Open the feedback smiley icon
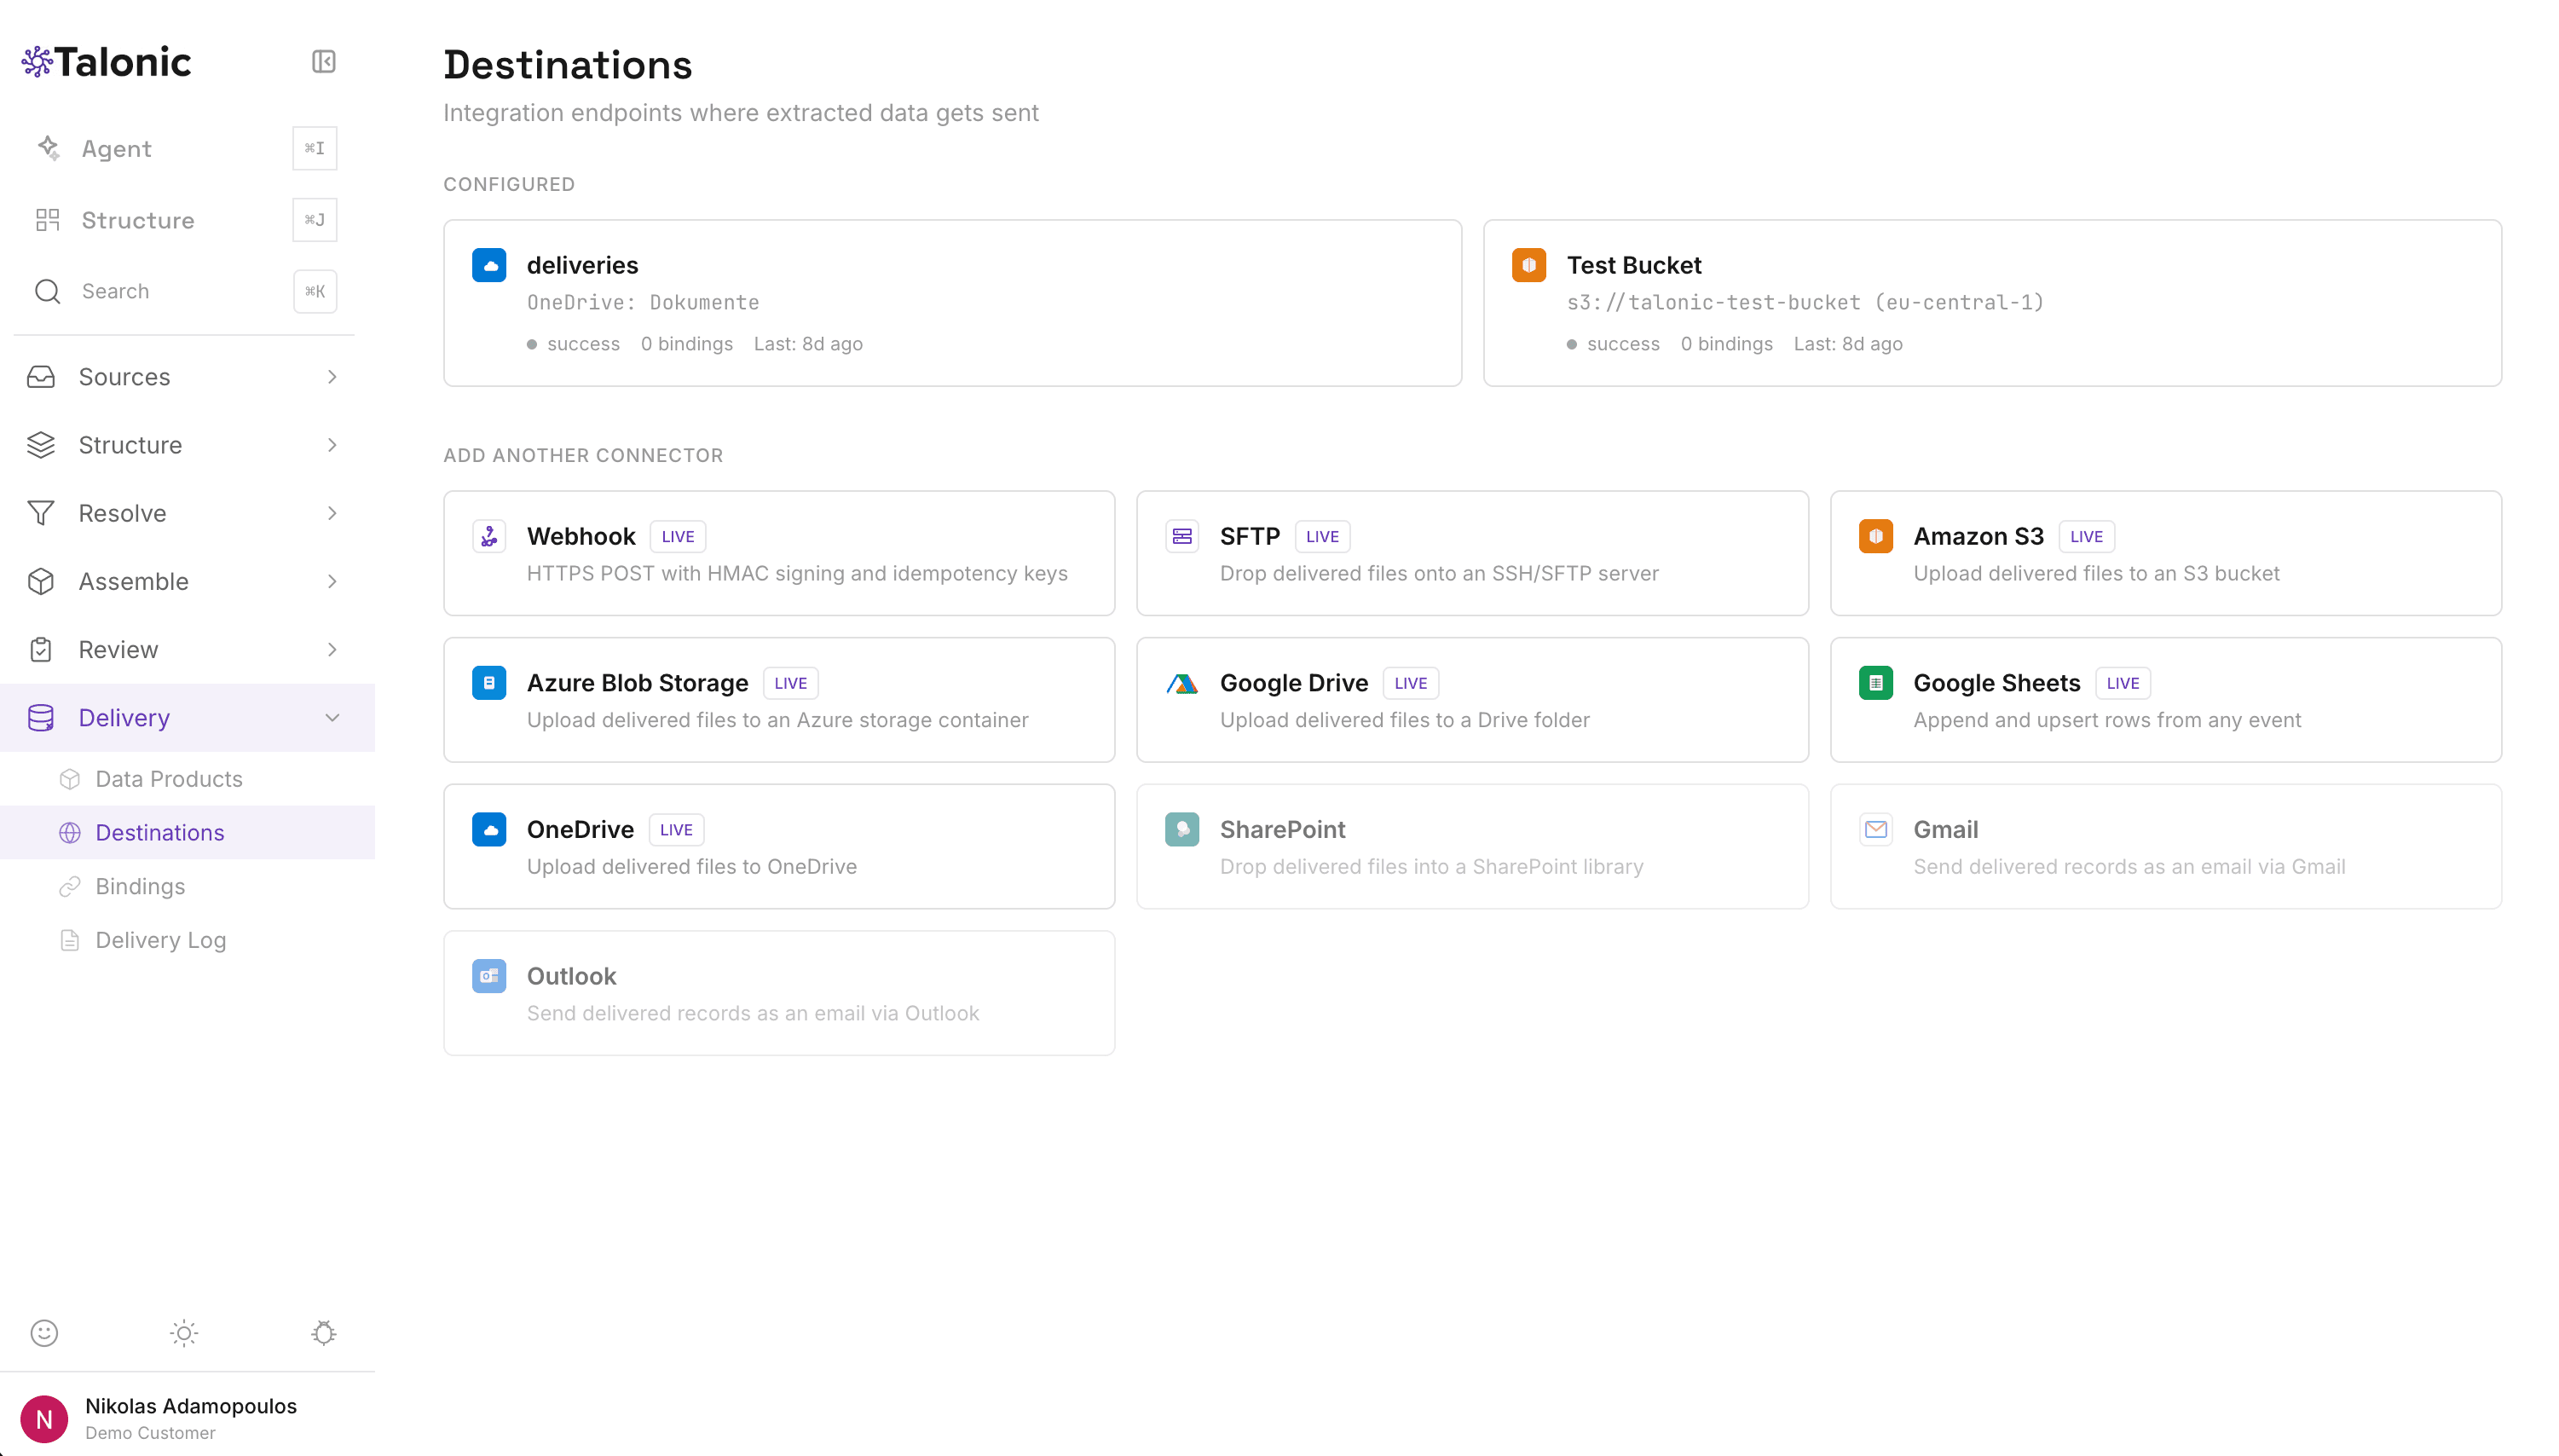Screen dimensions: 2559x1456 pos(44,1332)
